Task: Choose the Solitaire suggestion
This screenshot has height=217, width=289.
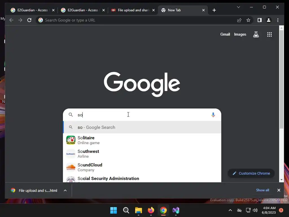Action: (142, 140)
